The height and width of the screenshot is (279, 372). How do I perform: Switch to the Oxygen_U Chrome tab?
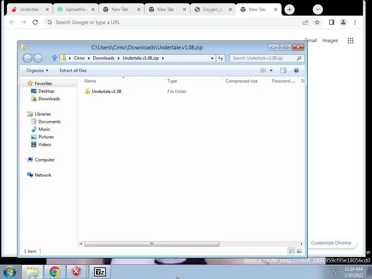pyautogui.click(x=213, y=9)
